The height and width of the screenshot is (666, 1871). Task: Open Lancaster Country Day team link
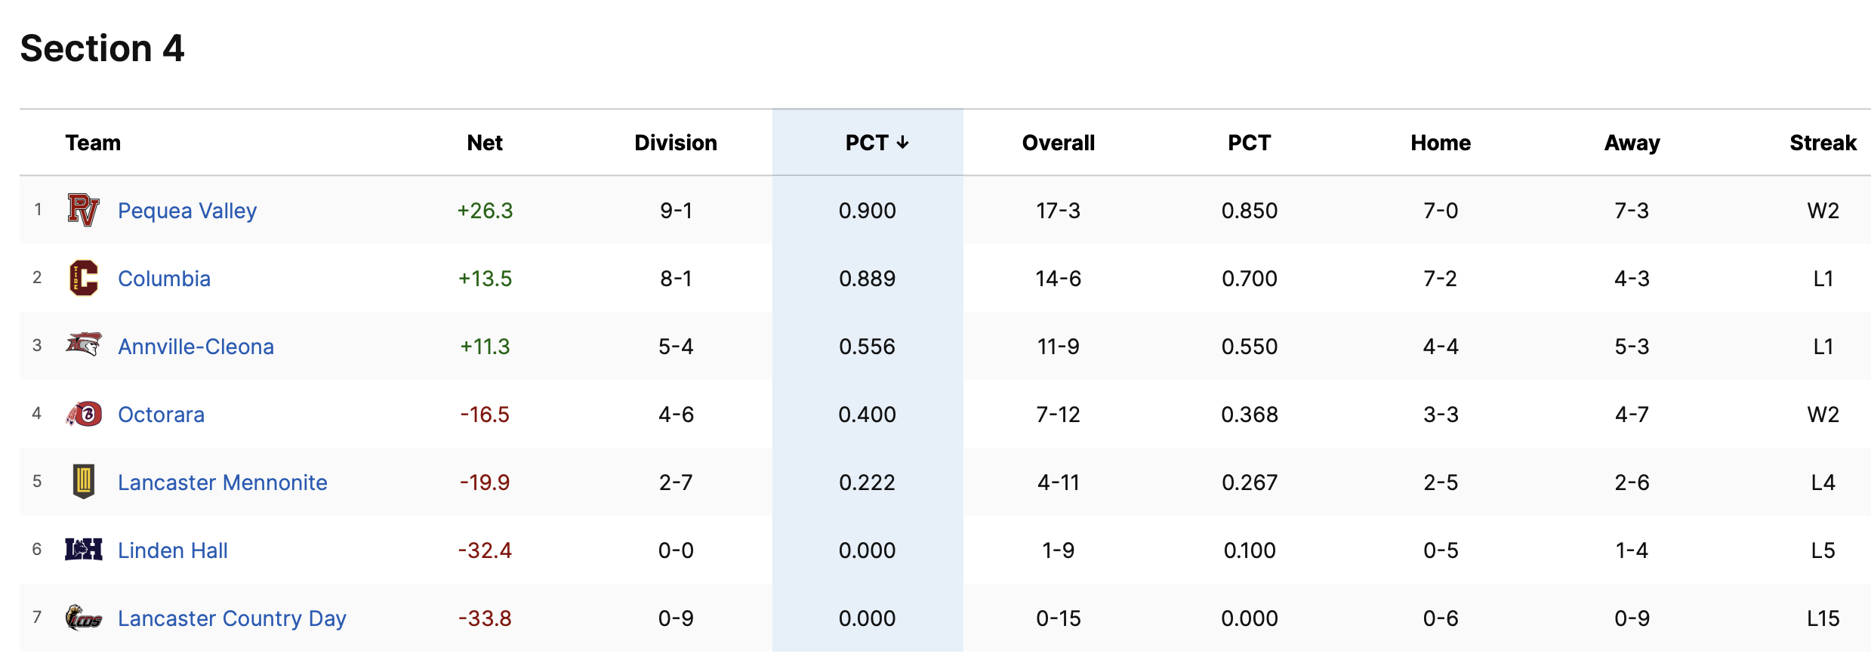[x=232, y=618]
